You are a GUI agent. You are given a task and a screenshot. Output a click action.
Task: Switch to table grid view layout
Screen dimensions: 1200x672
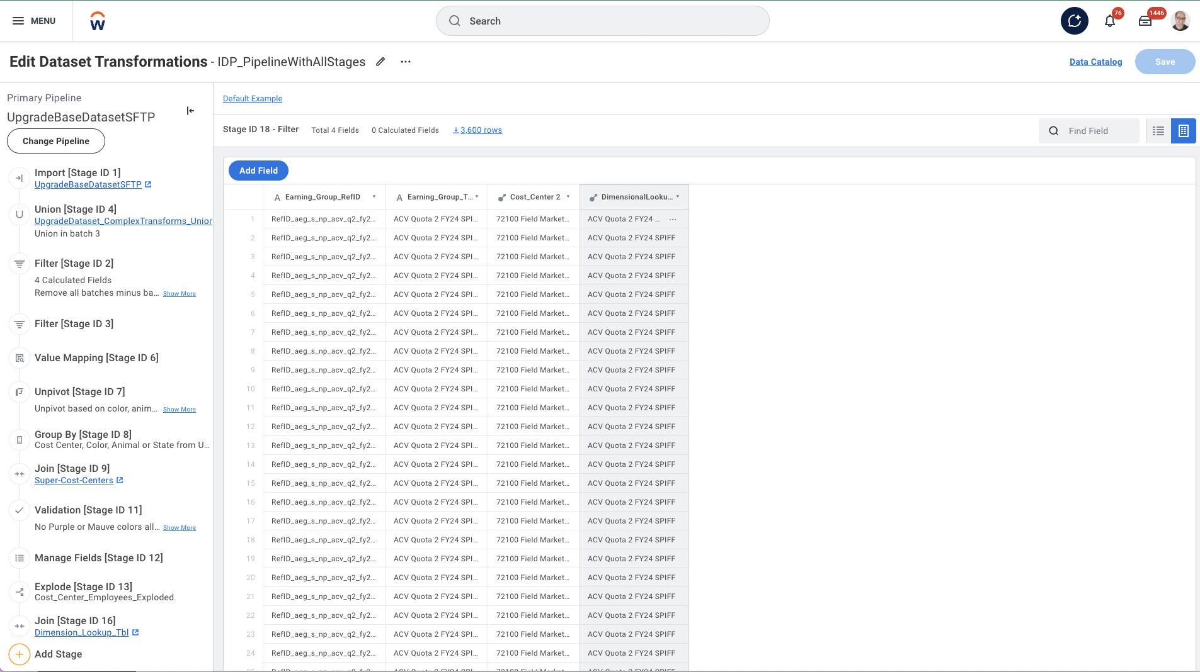click(x=1183, y=131)
